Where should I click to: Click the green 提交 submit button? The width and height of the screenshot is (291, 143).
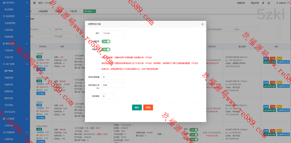[137, 107]
